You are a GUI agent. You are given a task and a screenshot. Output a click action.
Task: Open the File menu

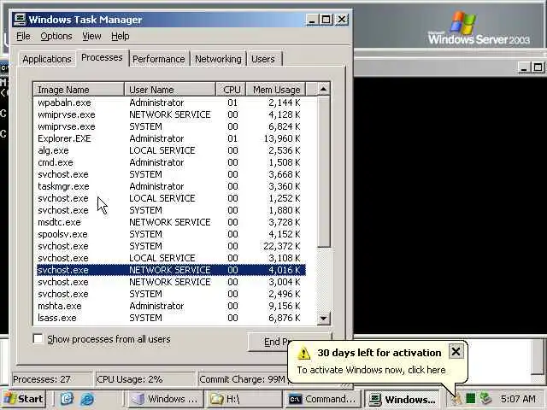[x=23, y=36]
